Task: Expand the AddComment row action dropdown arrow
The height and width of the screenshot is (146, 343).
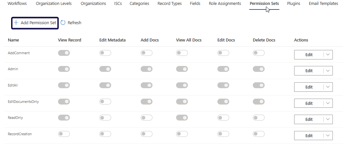Action: point(328,55)
